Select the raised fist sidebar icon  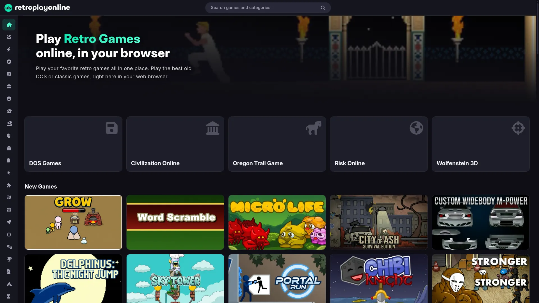pyautogui.click(x=9, y=136)
